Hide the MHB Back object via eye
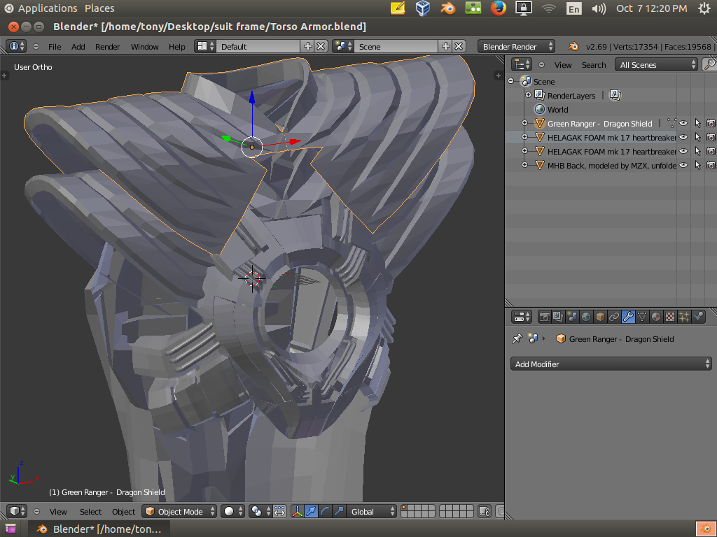The image size is (717, 537). 683,165
